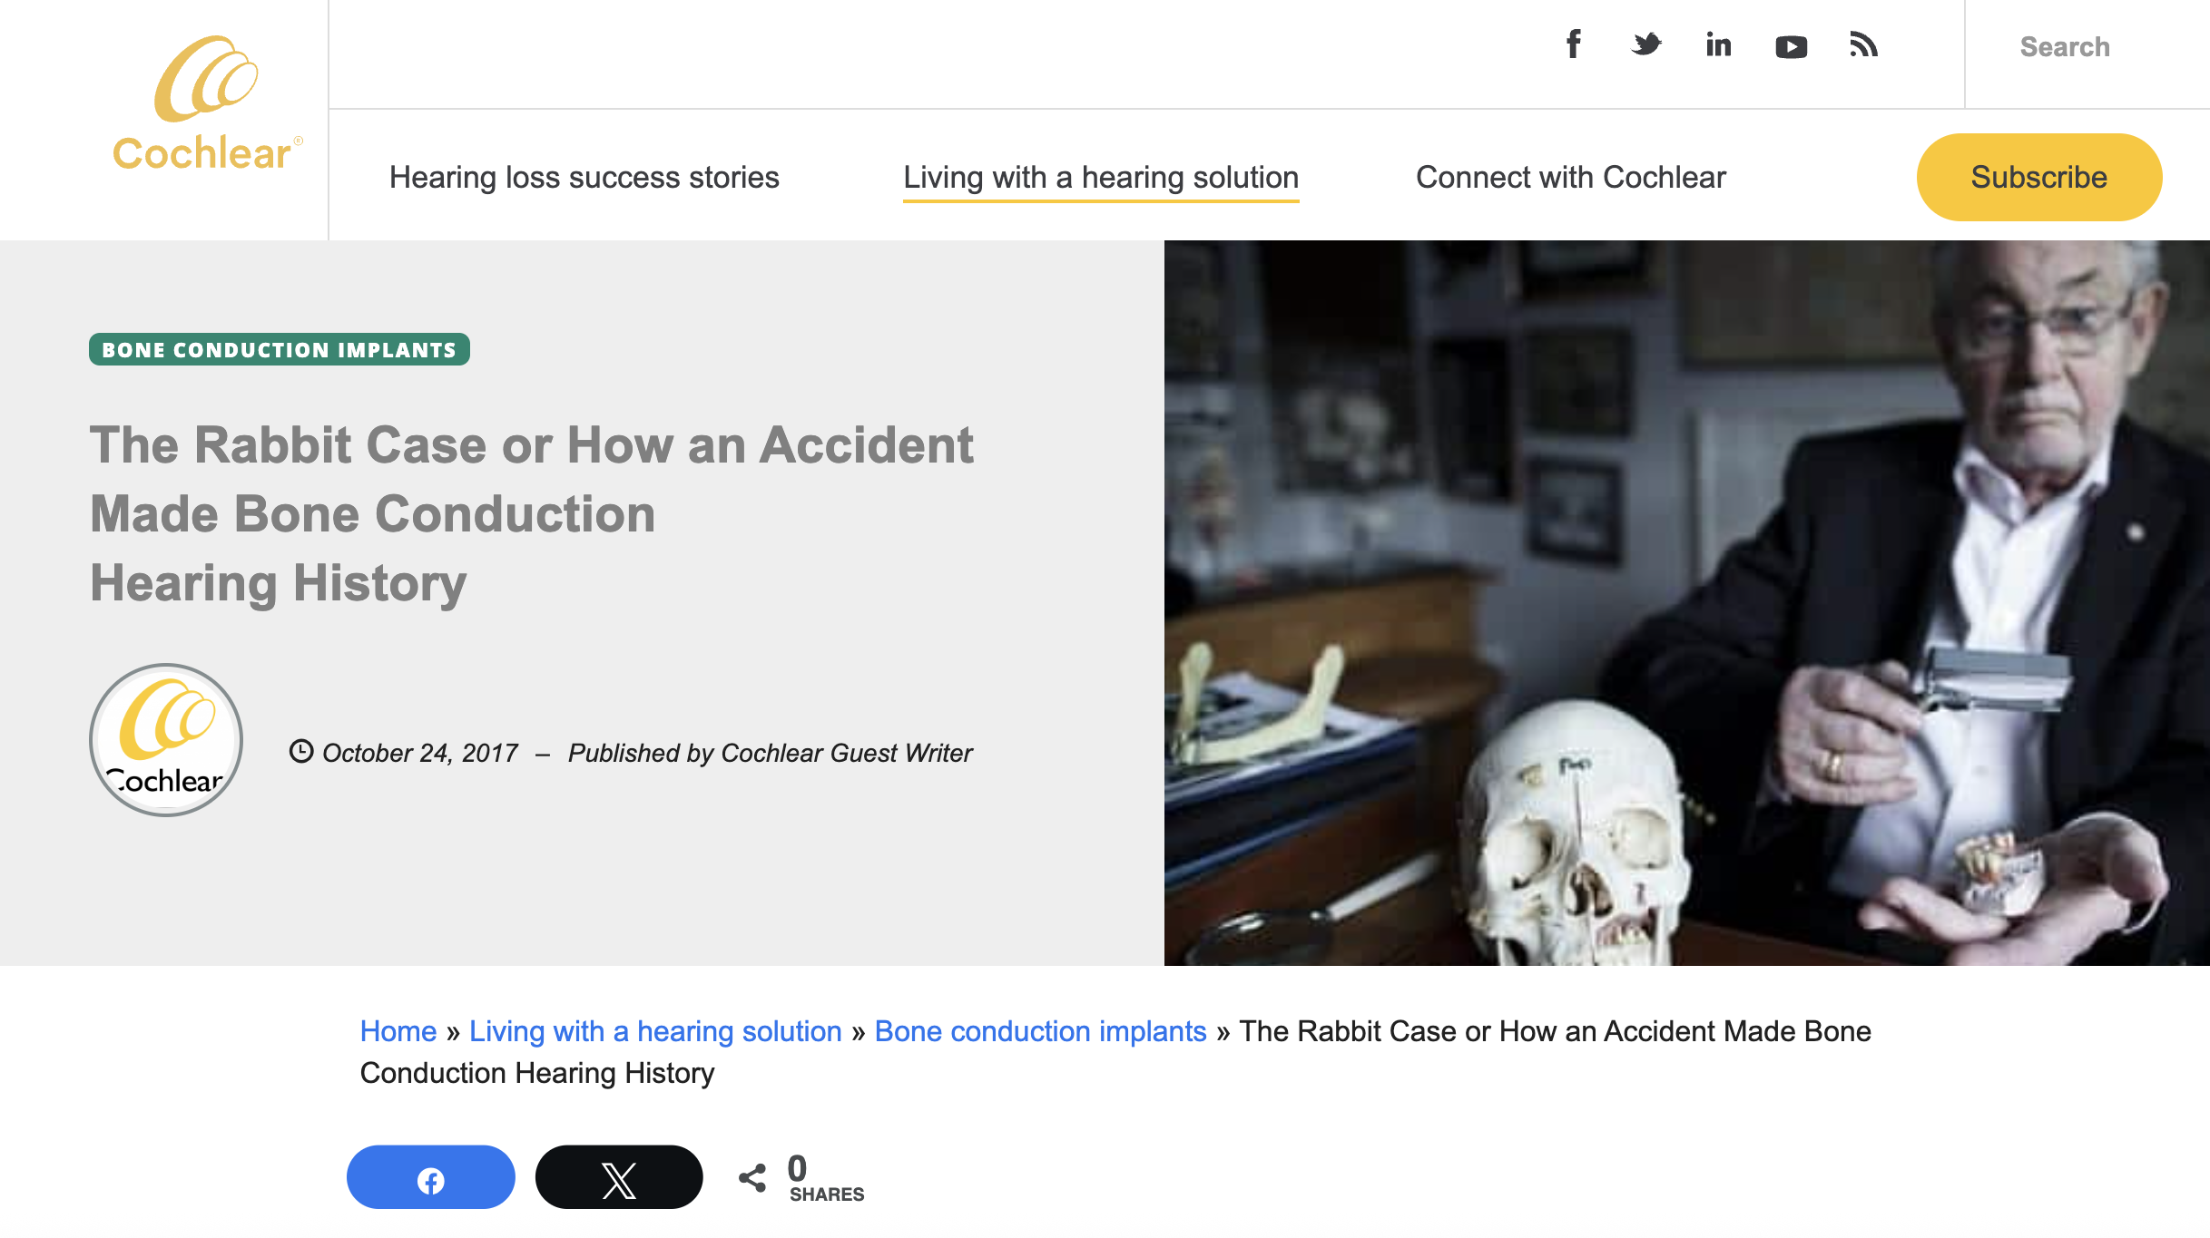Open Cochlear's Facebook page icon

[1574, 44]
